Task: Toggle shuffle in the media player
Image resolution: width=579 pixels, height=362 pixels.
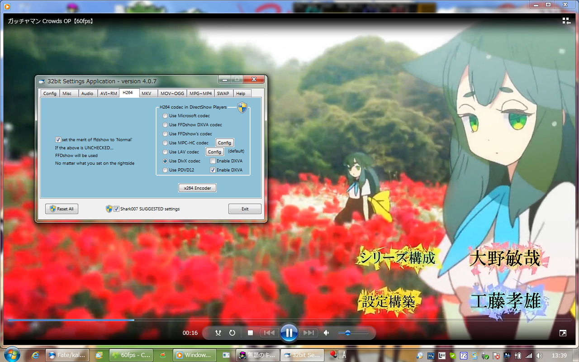Action: [218, 333]
